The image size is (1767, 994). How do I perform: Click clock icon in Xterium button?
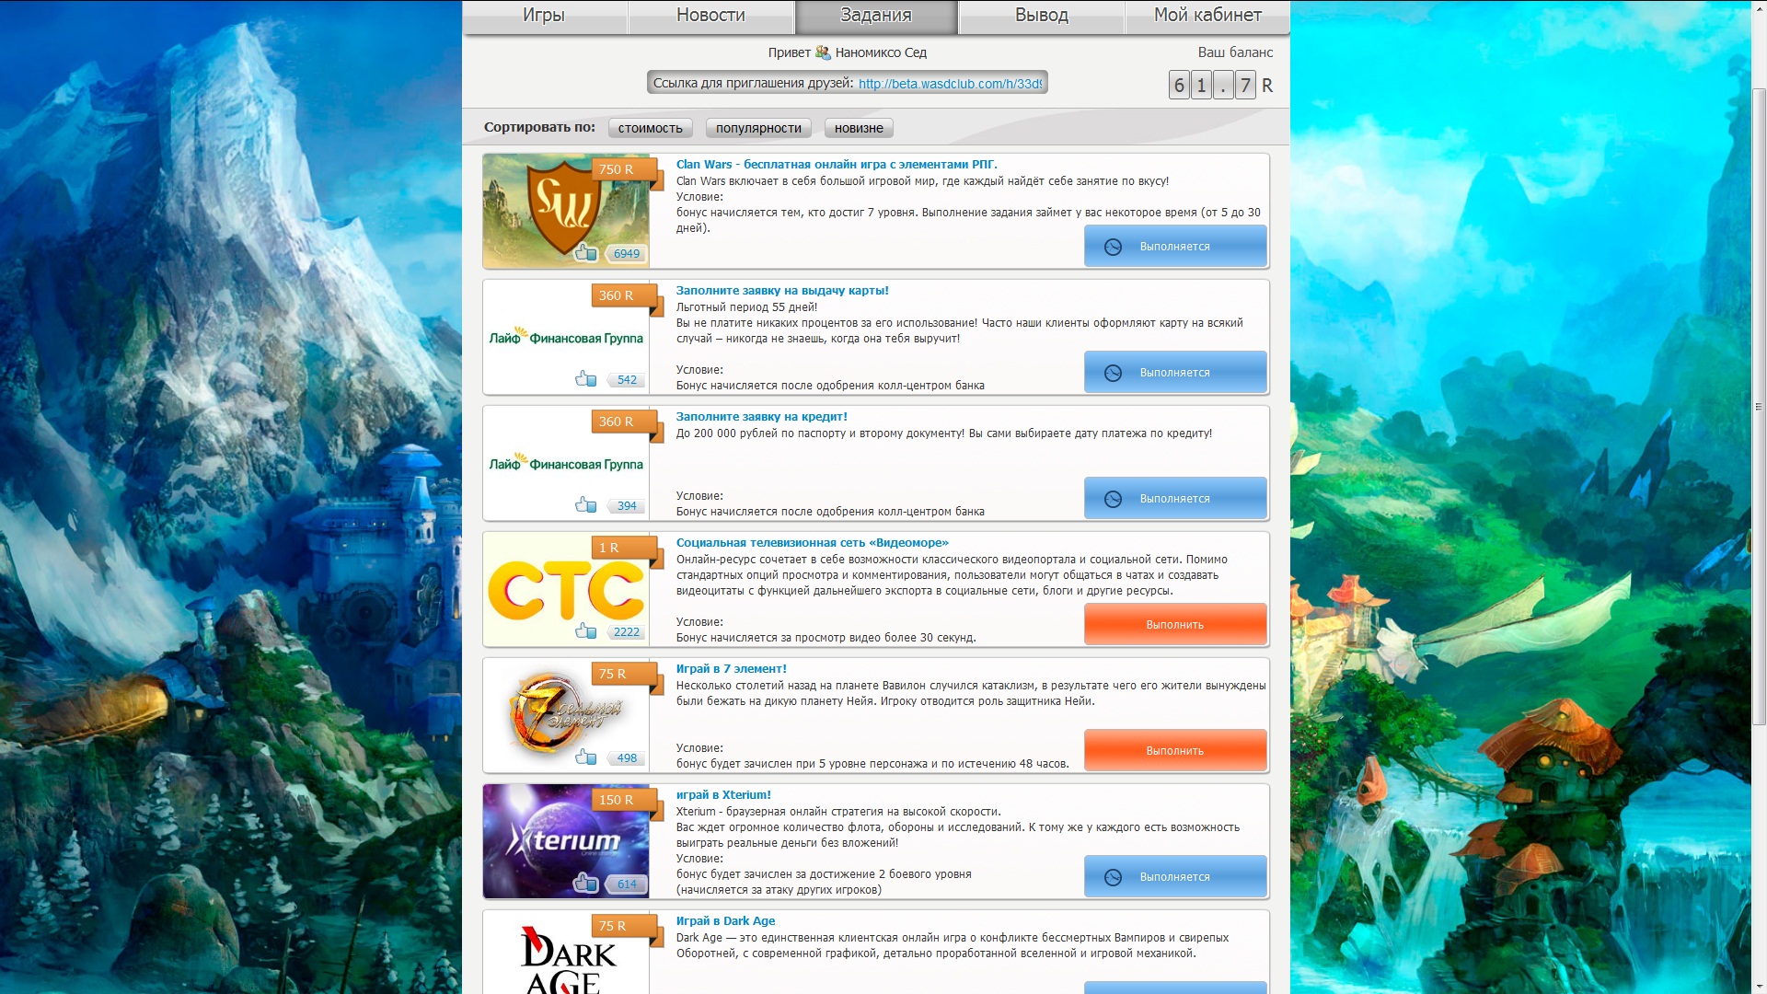coord(1113,877)
